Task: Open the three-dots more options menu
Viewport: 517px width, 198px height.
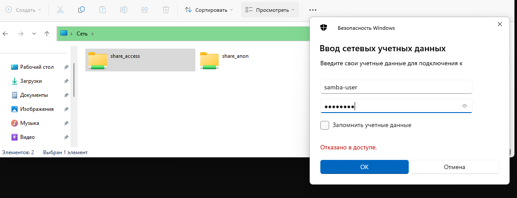Action: [312, 10]
